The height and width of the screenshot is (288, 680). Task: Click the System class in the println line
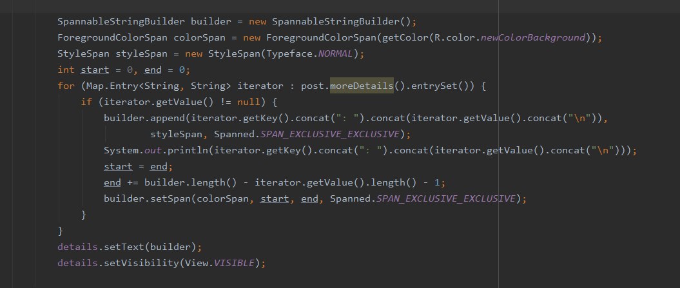121,150
